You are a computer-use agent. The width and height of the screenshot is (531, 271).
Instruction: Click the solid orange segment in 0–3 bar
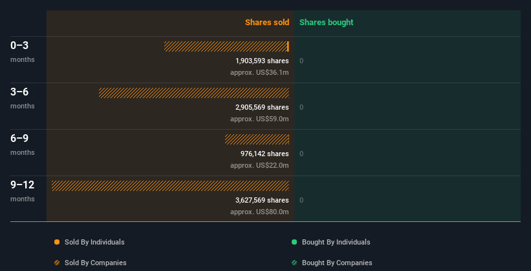[x=288, y=46]
